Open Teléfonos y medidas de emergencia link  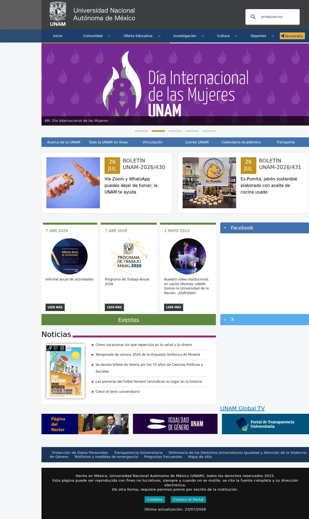coord(106,457)
